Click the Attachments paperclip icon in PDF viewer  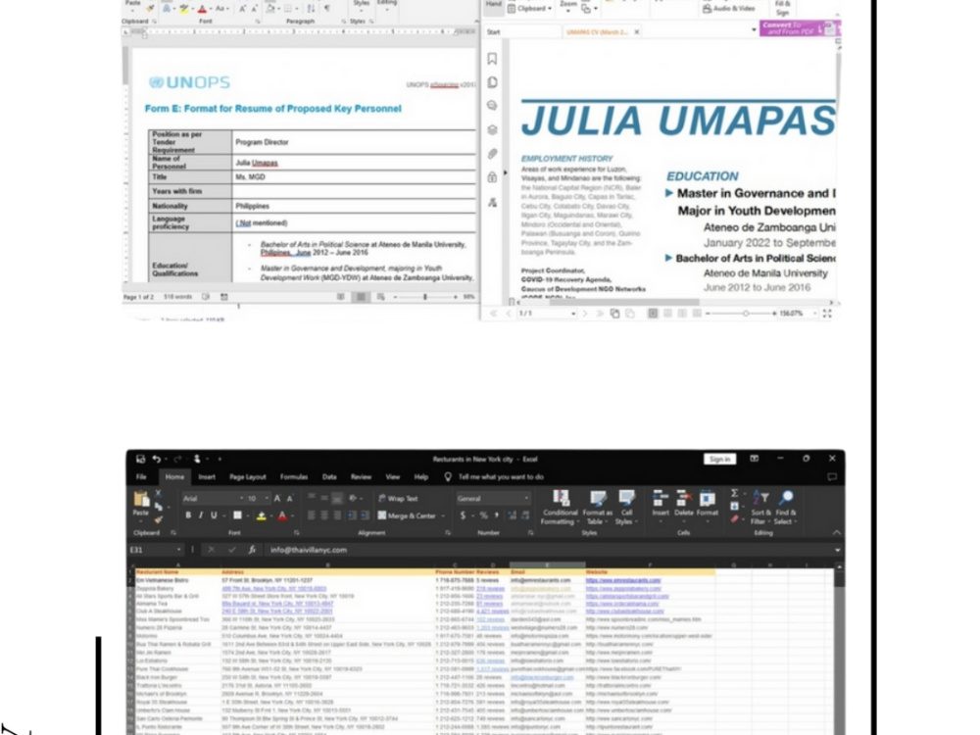coord(493,153)
